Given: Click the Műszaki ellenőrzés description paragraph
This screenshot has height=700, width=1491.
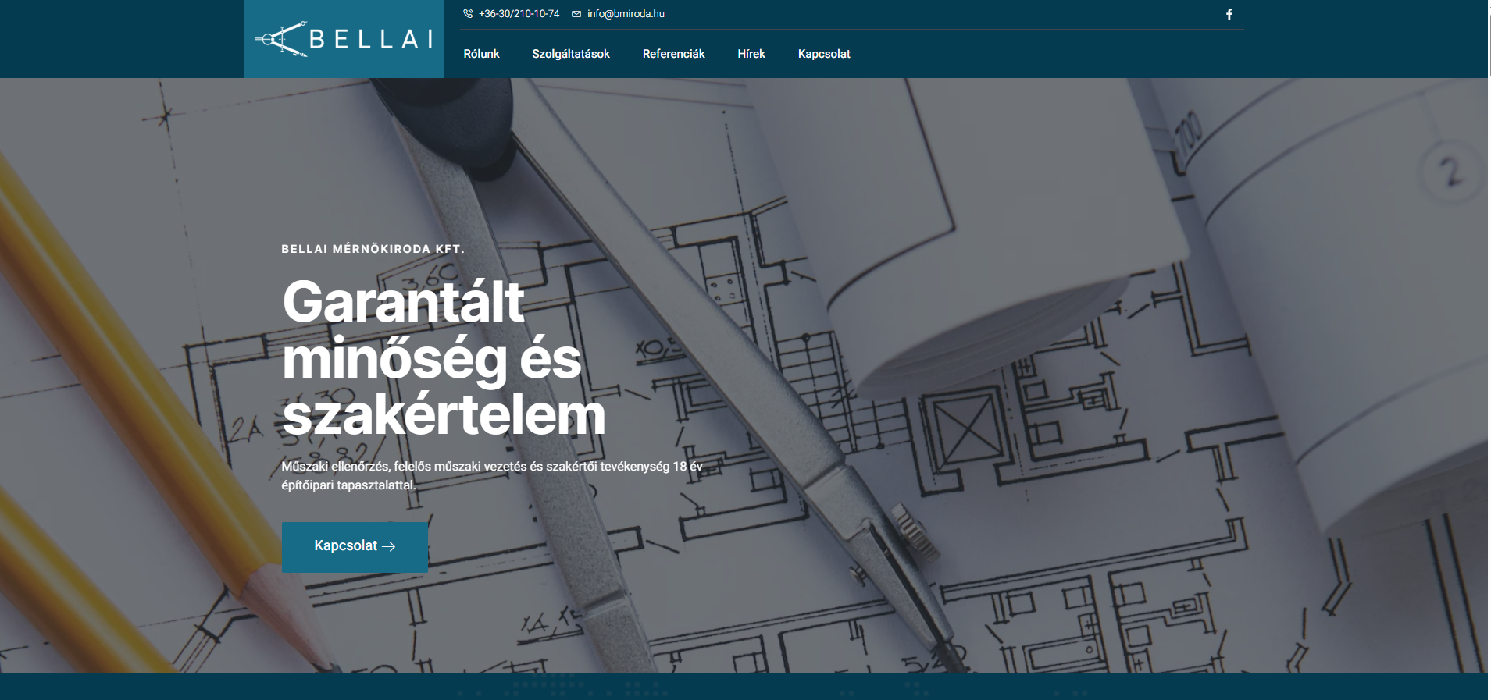Looking at the screenshot, I should point(492,475).
